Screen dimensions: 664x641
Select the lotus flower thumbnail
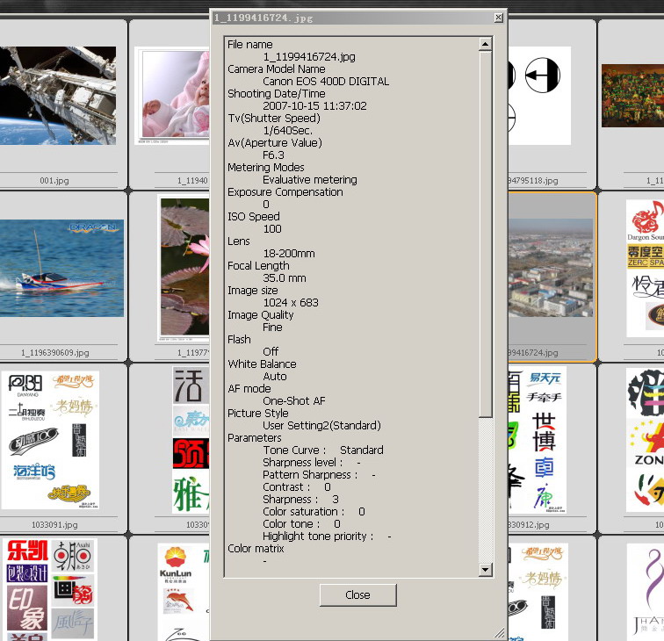click(x=184, y=269)
